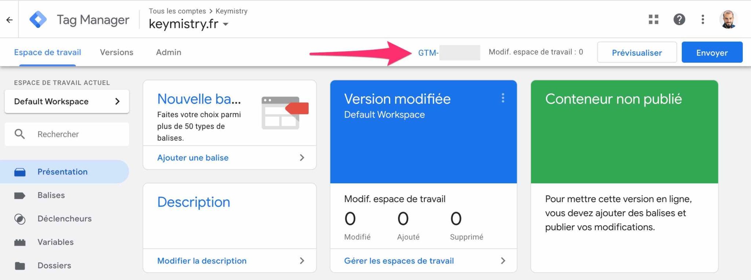Click the Supprimé count label
The height and width of the screenshot is (280, 751).
(x=466, y=237)
